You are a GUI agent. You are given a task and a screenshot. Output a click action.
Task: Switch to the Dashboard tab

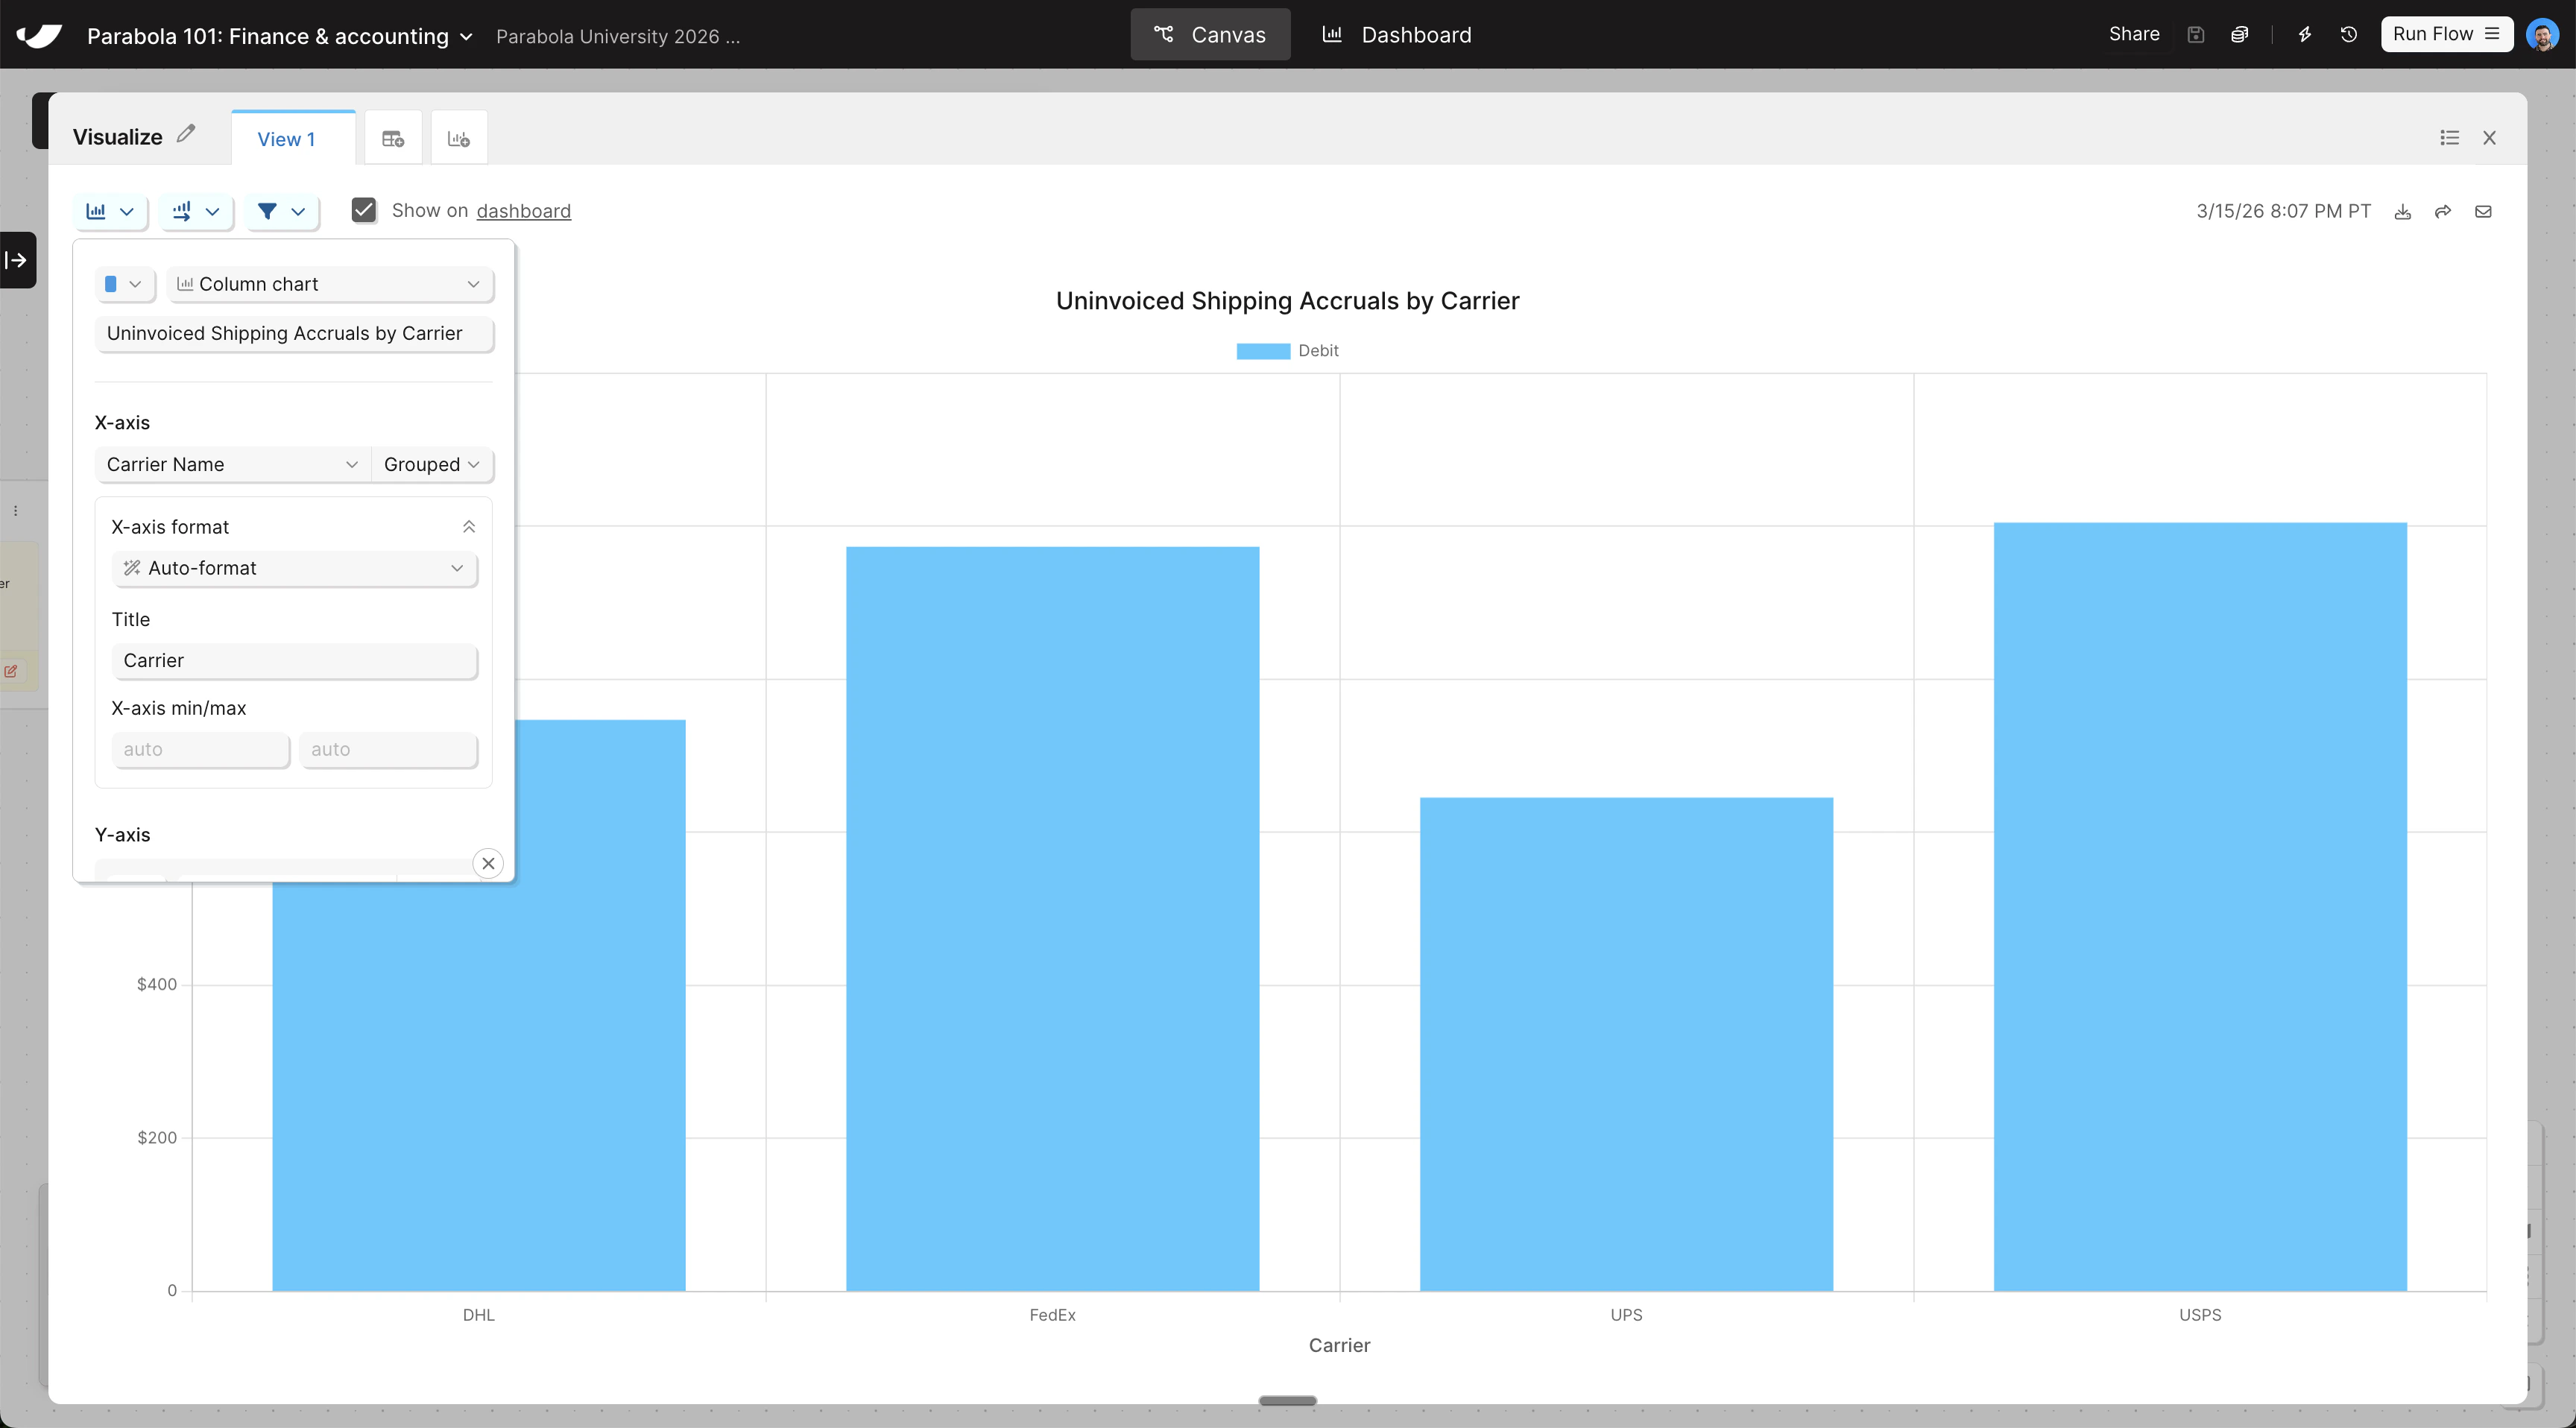tap(1396, 35)
